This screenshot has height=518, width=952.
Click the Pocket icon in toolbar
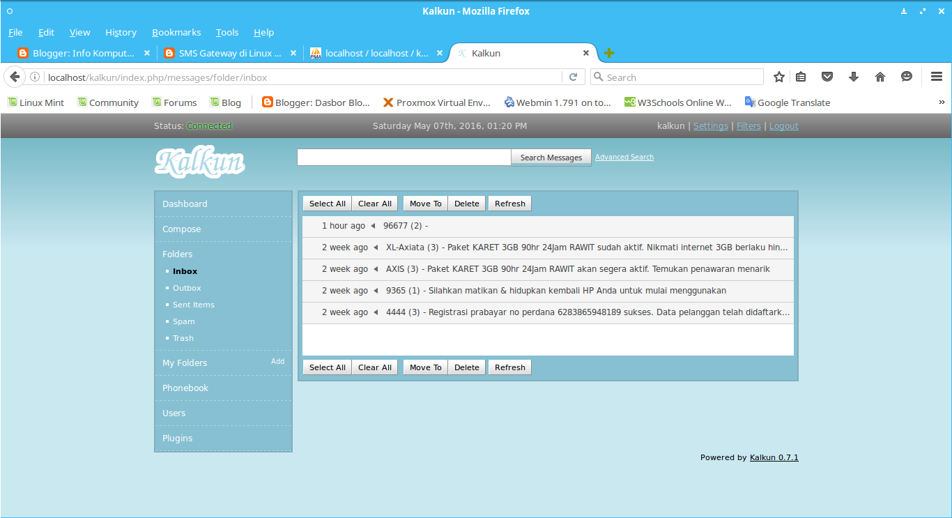point(827,77)
